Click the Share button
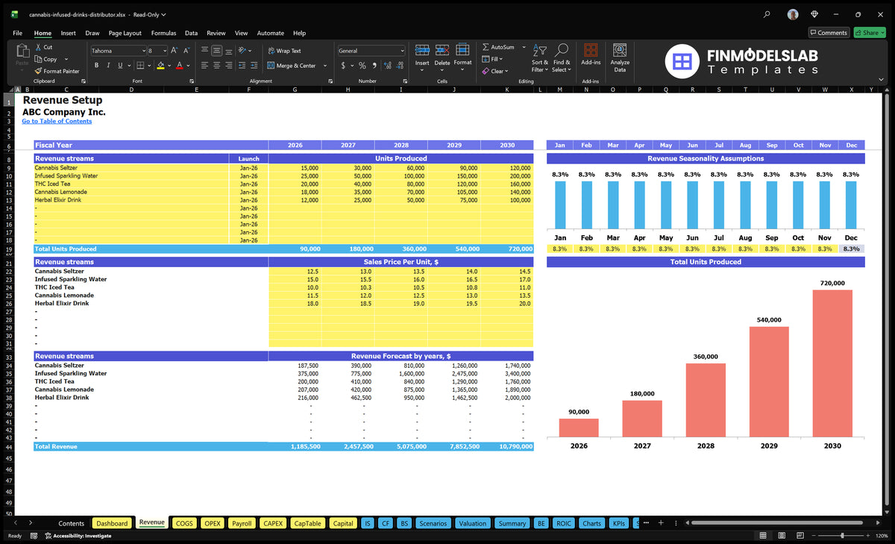Screen dimensions: 895x544 pos(869,33)
